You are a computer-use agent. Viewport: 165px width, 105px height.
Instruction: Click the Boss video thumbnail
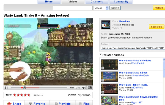109,77
